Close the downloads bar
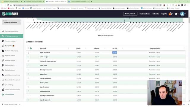This screenshot has width=190, height=107. (x=188, y=104)
